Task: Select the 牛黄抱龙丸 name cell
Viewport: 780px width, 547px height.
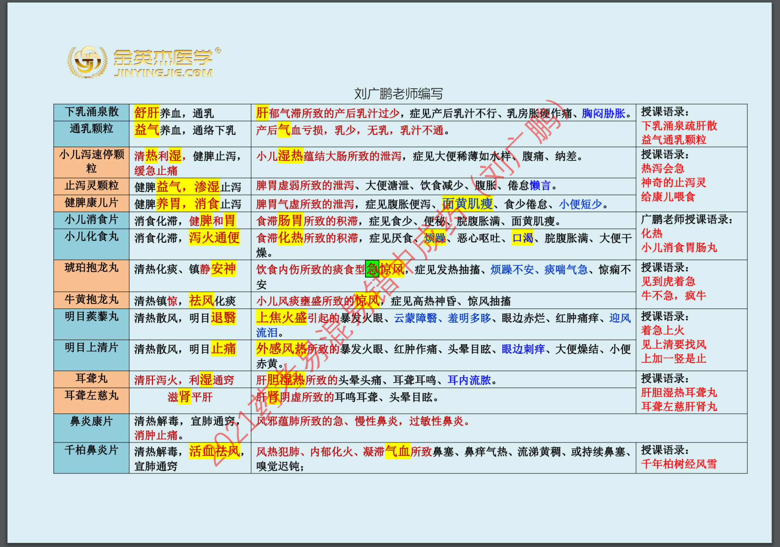Action: [x=92, y=300]
